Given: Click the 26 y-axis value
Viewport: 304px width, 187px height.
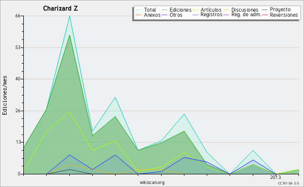Looking at the screenshot, I should coord(18,111).
